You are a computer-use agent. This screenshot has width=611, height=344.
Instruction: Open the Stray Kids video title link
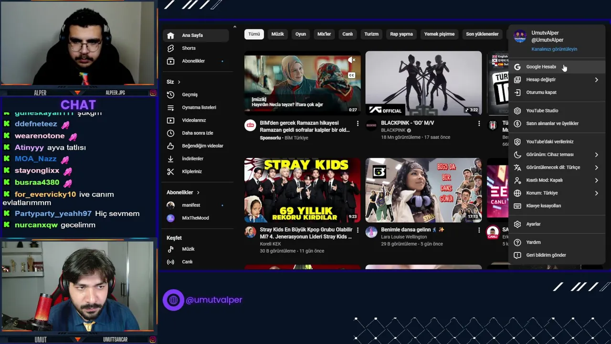306,233
